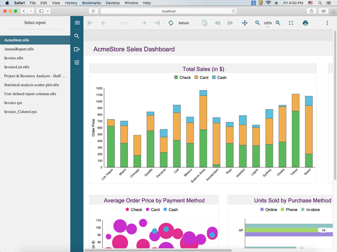Click history back (previous) icon

pos(217,23)
